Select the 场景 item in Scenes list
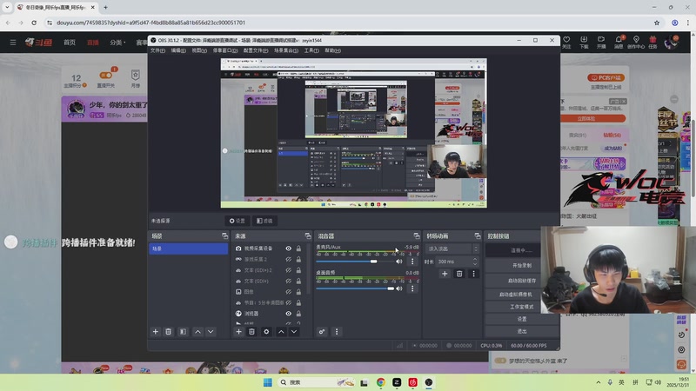The height and width of the screenshot is (391, 696). tap(189, 249)
